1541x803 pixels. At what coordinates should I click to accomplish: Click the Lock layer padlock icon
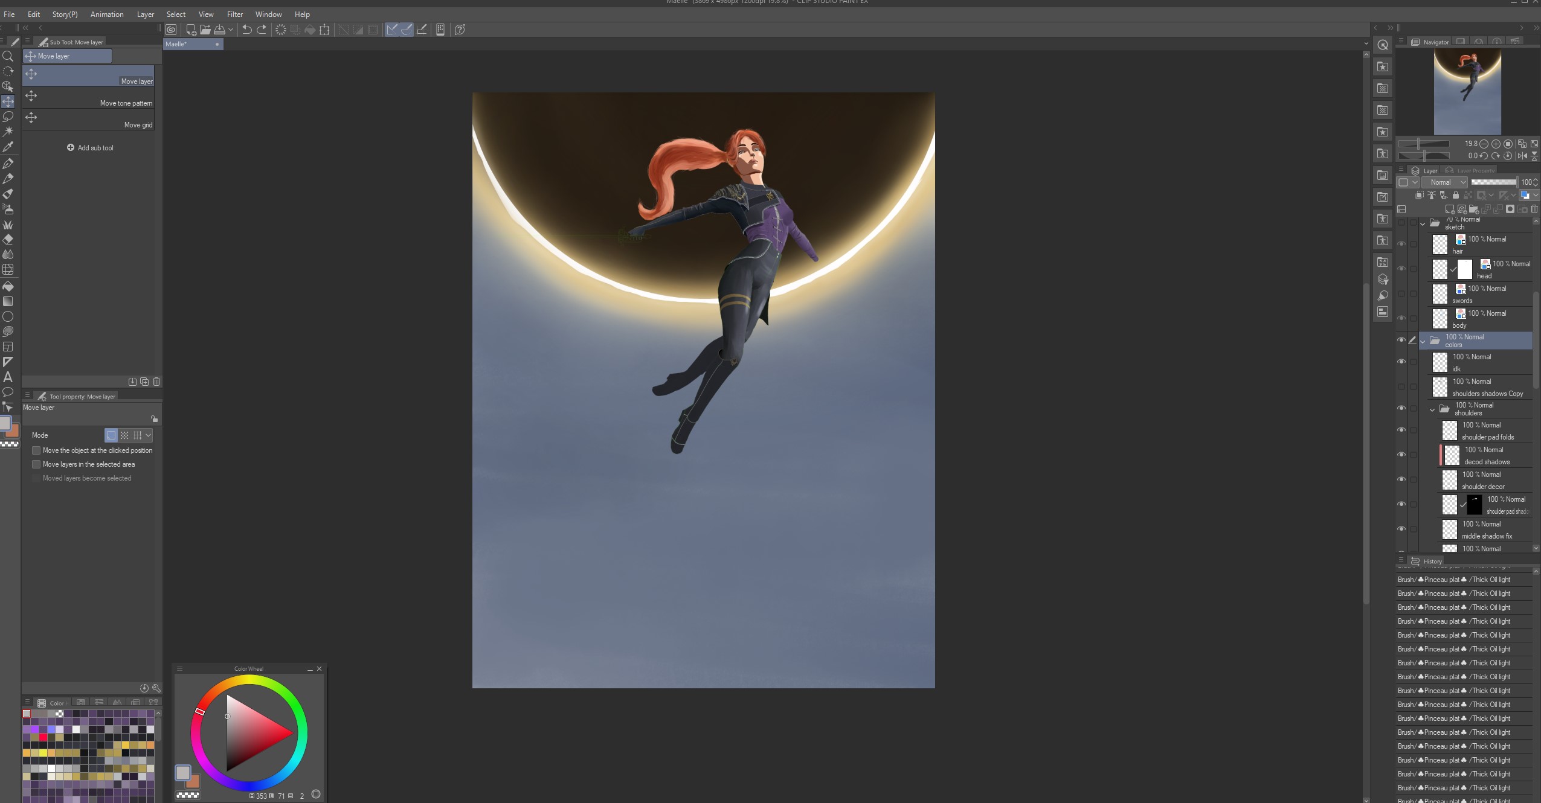tap(1455, 195)
